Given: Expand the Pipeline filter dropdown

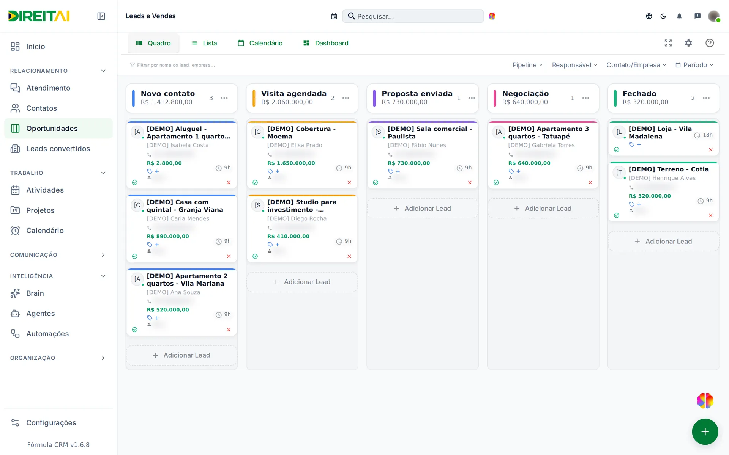Looking at the screenshot, I should tap(527, 65).
